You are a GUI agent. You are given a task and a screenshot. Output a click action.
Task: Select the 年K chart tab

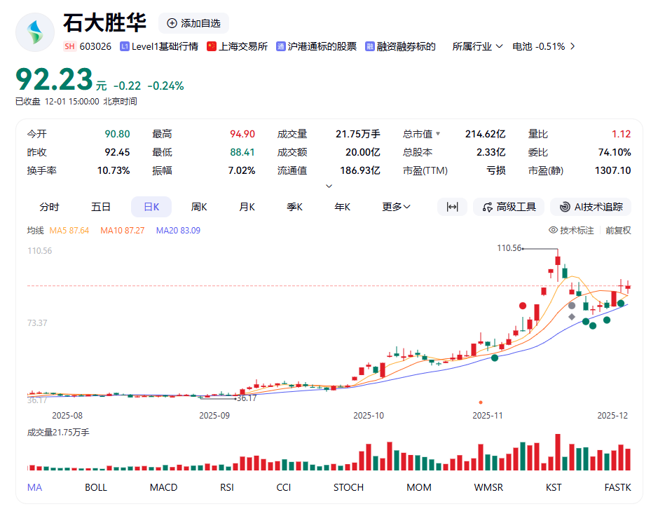tap(343, 207)
